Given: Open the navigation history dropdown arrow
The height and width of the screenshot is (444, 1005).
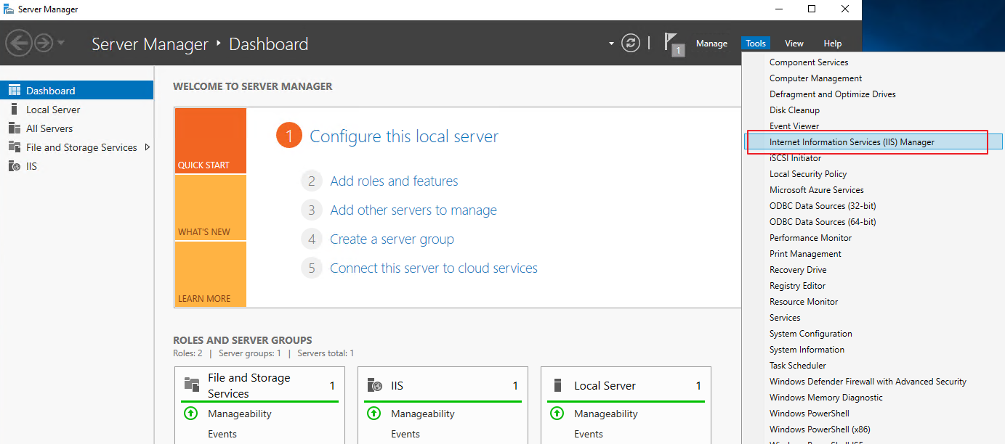Looking at the screenshot, I should coord(61,44).
